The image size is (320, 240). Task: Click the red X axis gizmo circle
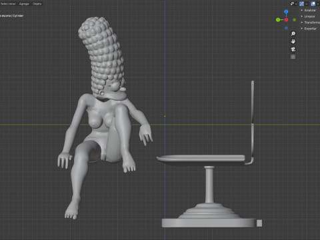click(286, 20)
